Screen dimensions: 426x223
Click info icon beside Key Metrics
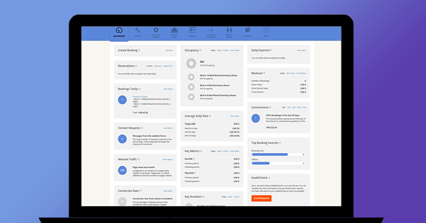(x=201, y=151)
